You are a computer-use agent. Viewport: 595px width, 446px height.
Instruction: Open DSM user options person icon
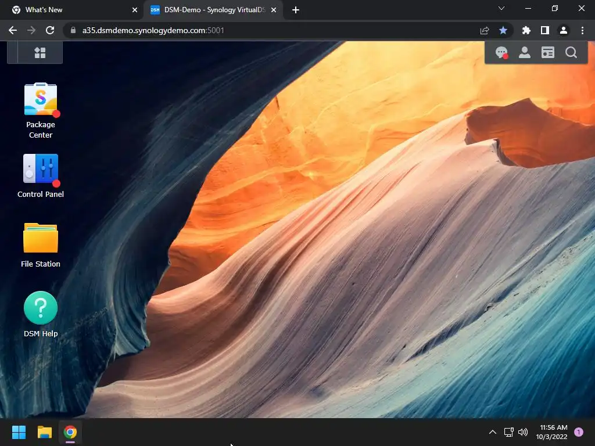[x=525, y=52]
